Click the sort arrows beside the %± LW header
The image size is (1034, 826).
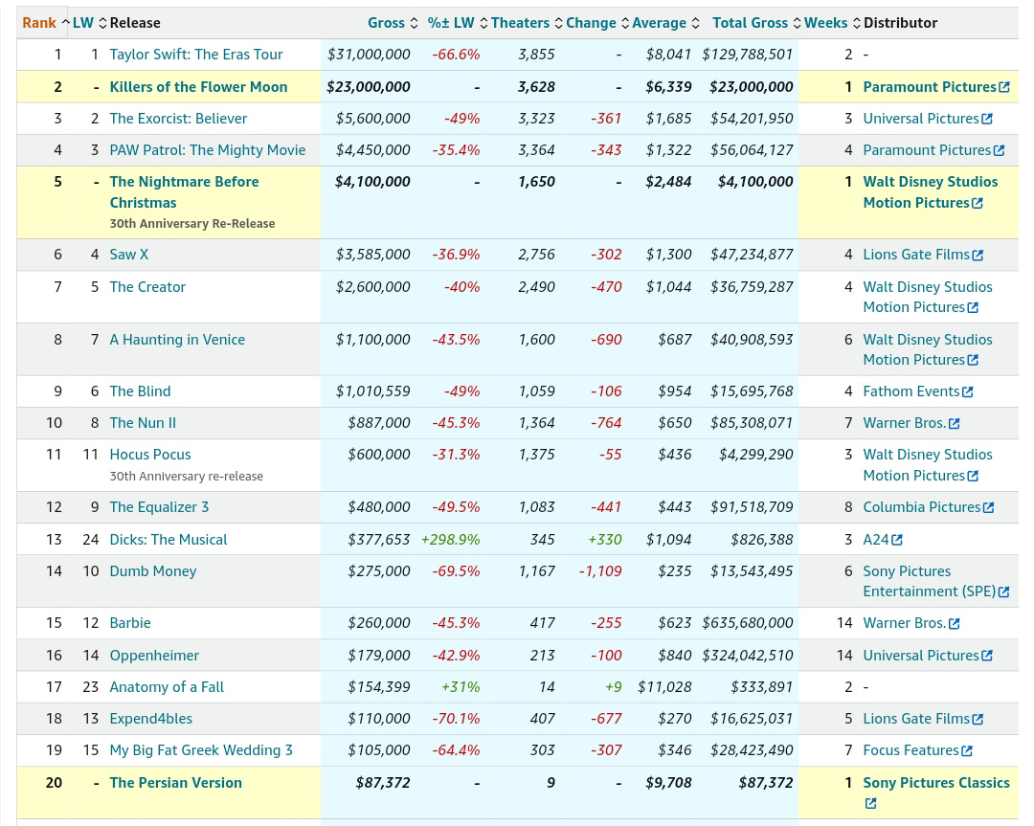pyautogui.click(x=483, y=23)
